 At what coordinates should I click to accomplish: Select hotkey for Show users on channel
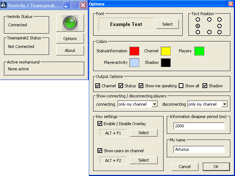144,160
